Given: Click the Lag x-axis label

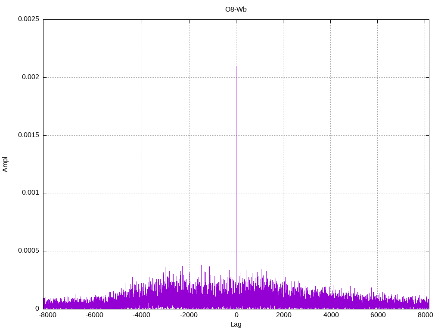Looking at the screenshot, I should pyautogui.click(x=236, y=324).
